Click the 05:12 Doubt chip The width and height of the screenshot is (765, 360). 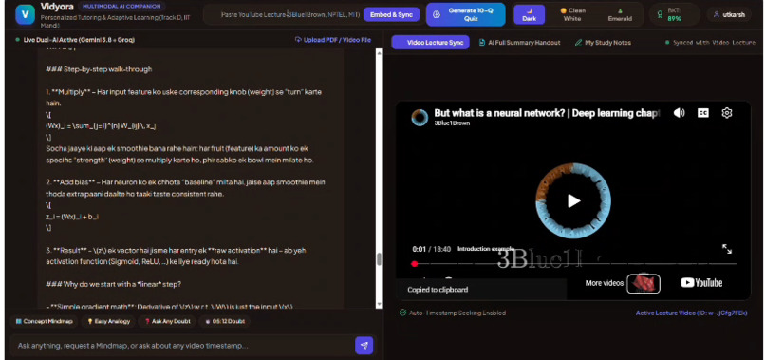coord(225,321)
